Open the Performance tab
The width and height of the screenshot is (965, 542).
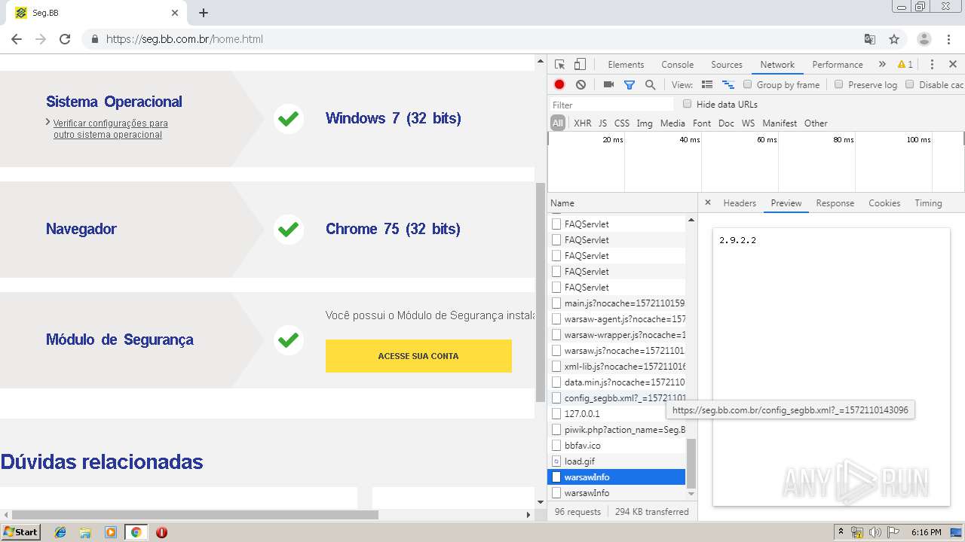tap(838, 65)
